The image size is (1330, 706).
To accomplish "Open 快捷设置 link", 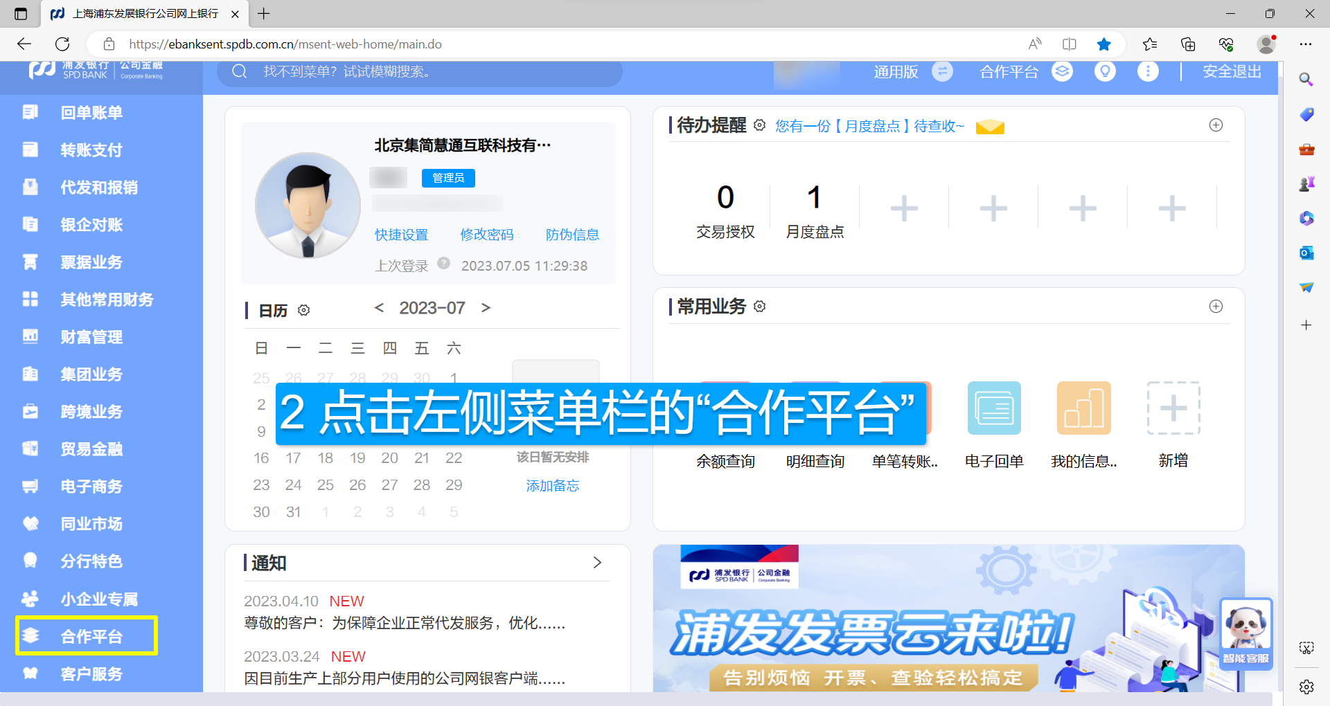I will pyautogui.click(x=402, y=235).
